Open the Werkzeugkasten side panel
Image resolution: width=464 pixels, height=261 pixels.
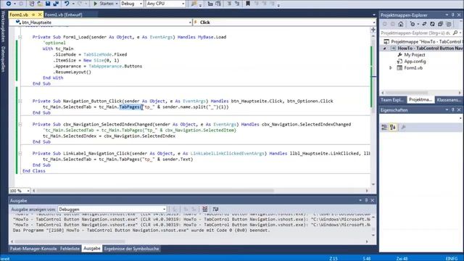coord(3,26)
